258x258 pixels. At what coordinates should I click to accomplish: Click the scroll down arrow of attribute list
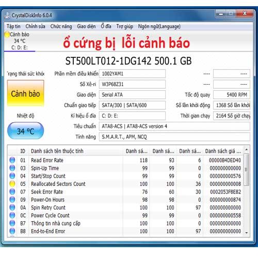tap(247, 233)
